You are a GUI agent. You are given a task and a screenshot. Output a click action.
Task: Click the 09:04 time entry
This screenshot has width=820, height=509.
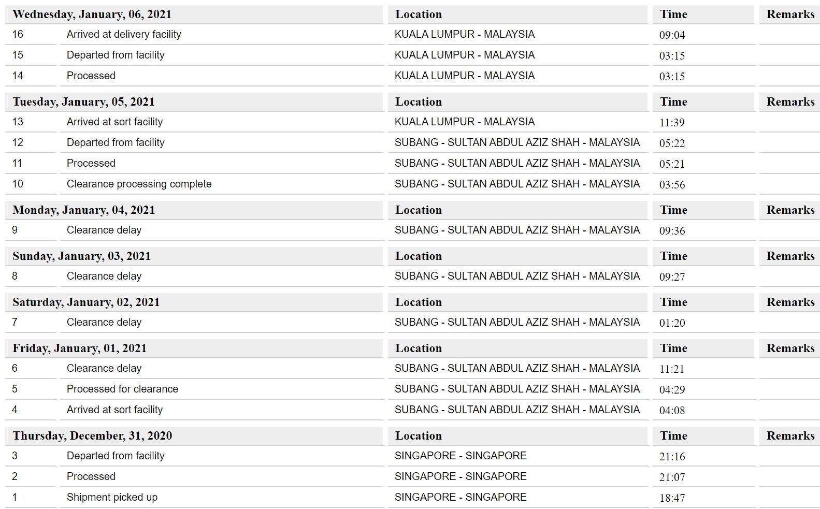(x=672, y=35)
